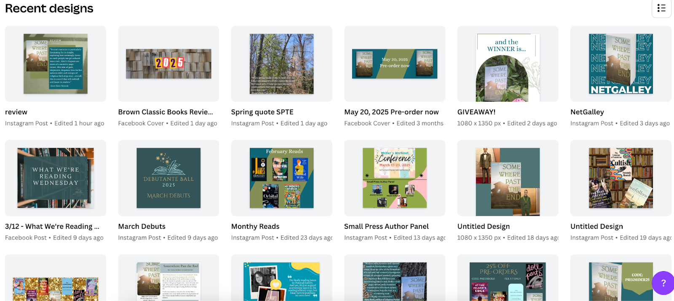Switch to list view with the list icon
This screenshot has width=674, height=301.
(x=661, y=8)
